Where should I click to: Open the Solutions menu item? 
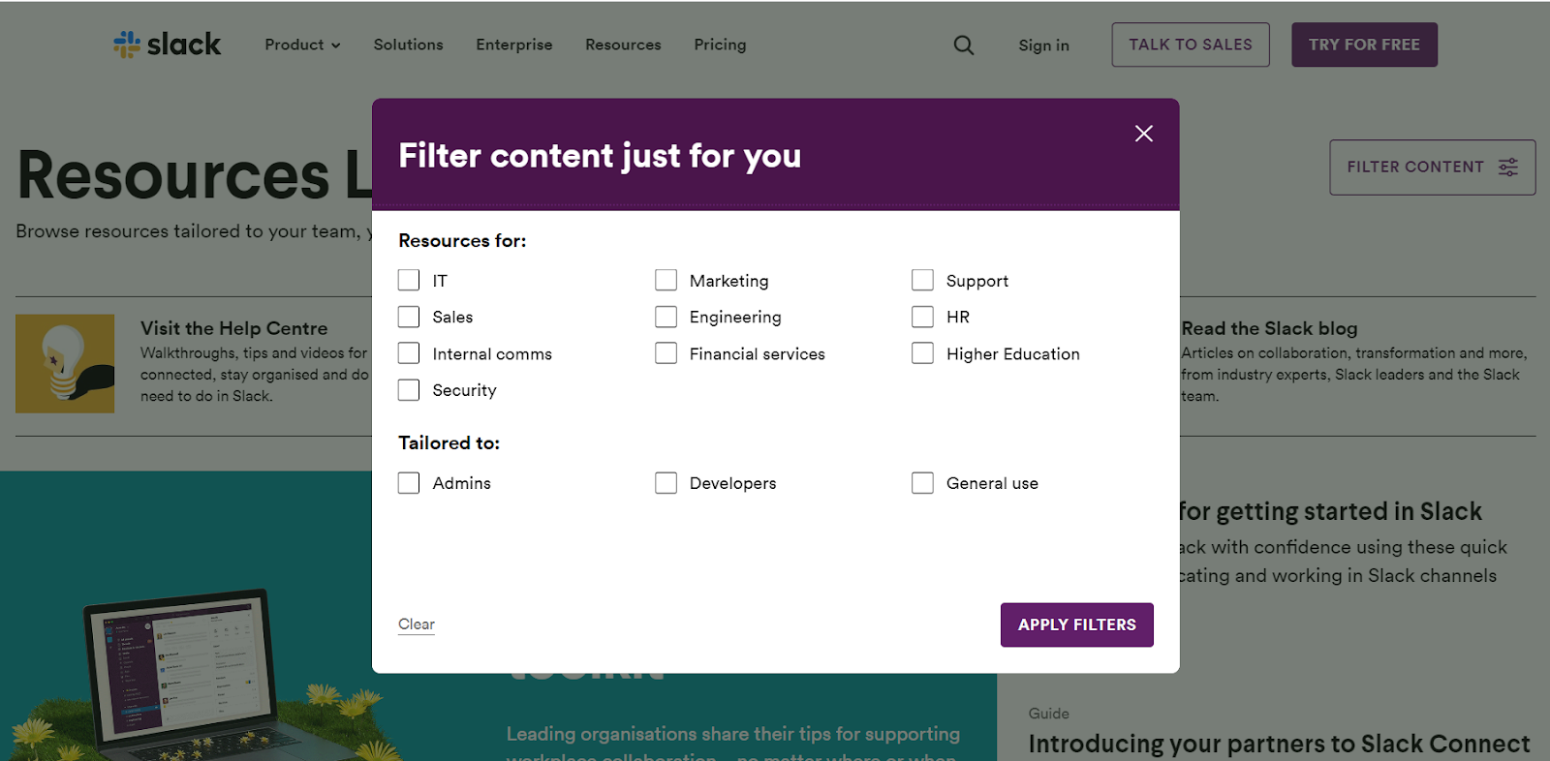coord(408,45)
